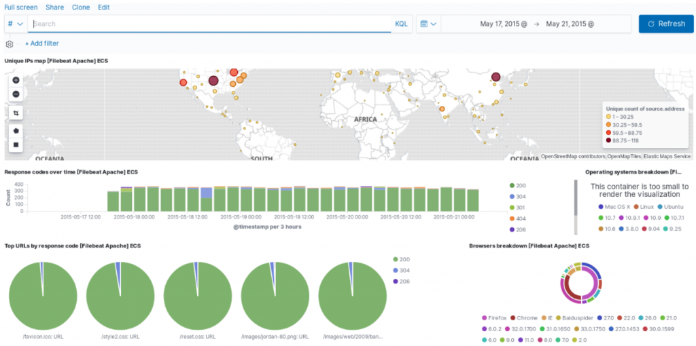This screenshot has width=696, height=346.
Task: Click the 404 color dot in legend
Action: pos(512,219)
